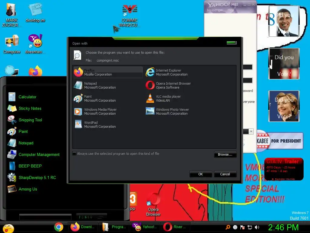Open Among Us from Start menu

pyautogui.click(x=22, y=189)
